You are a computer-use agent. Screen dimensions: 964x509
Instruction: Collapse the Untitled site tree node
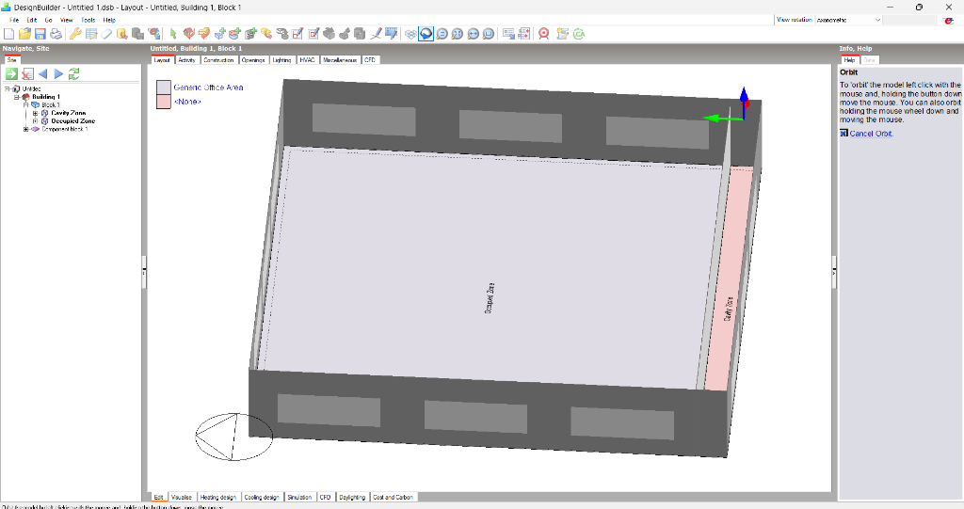(8, 88)
